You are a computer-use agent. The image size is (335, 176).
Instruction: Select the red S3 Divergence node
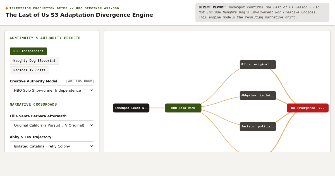click(308, 108)
